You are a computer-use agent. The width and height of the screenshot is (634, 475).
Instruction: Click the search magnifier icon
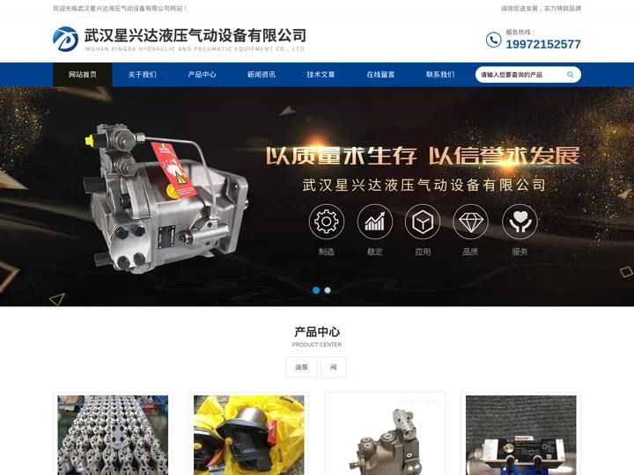click(x=570, y=75)
